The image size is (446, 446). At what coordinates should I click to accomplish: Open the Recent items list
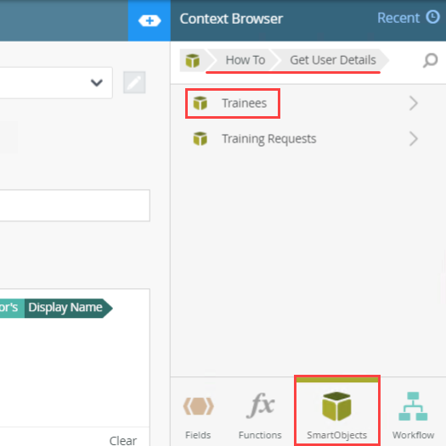[x=409, y=18]
